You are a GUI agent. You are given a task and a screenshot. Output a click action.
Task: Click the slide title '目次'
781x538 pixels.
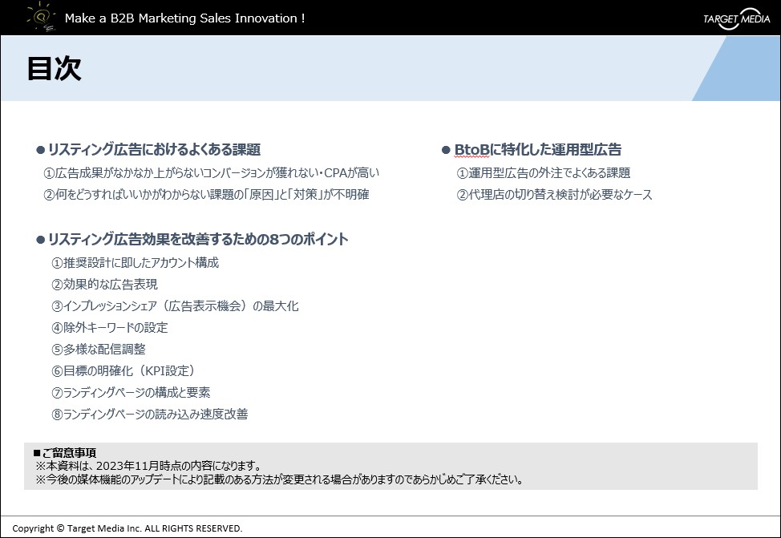click(54, 68)
